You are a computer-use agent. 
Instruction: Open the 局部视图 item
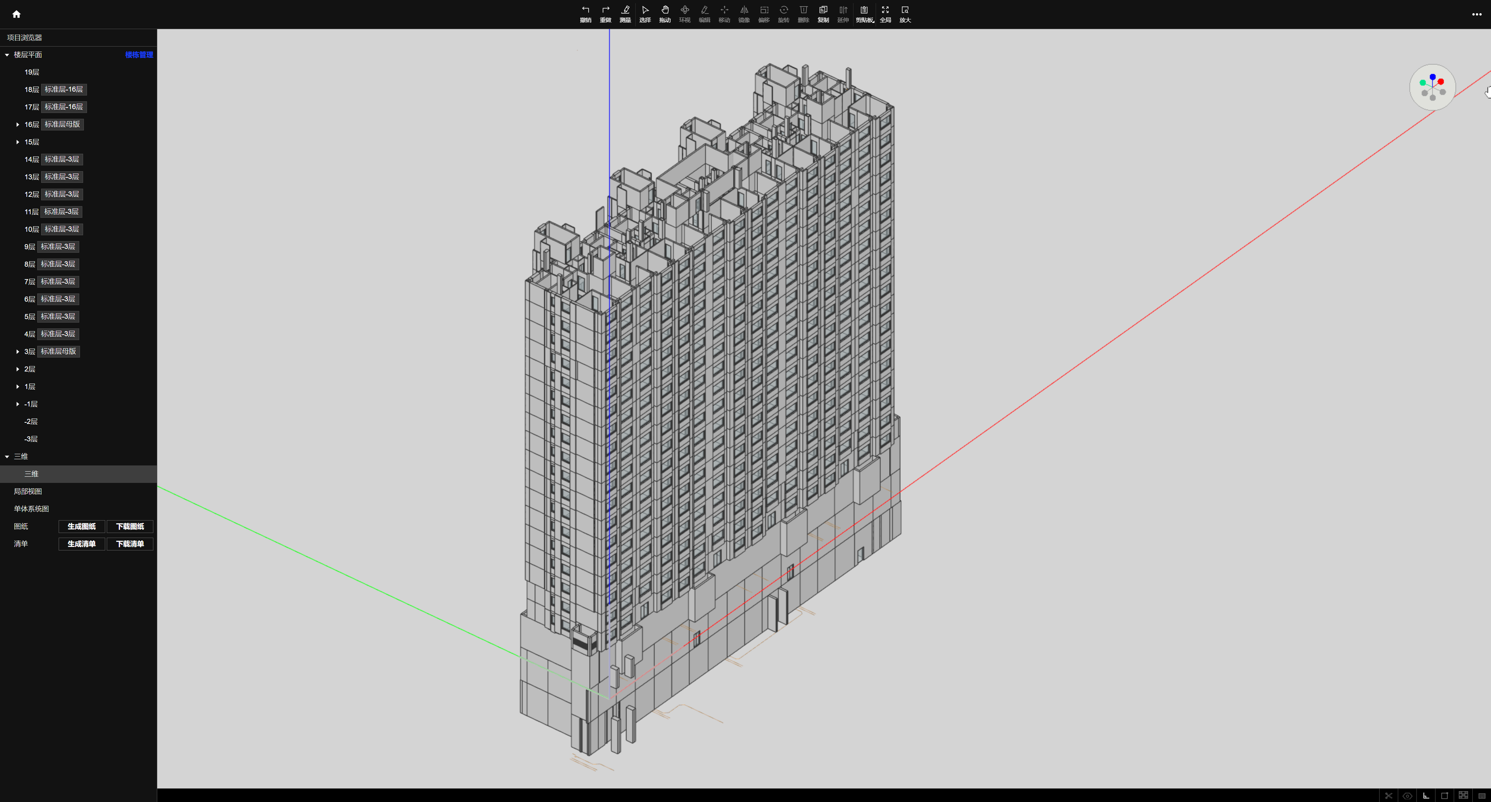point(28,491)
